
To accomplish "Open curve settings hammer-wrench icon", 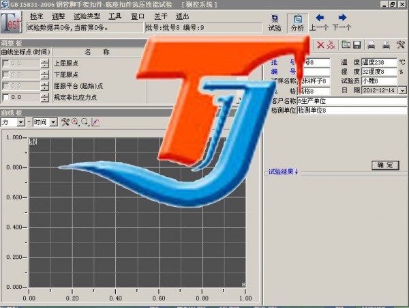I will [x=65, y=122].
